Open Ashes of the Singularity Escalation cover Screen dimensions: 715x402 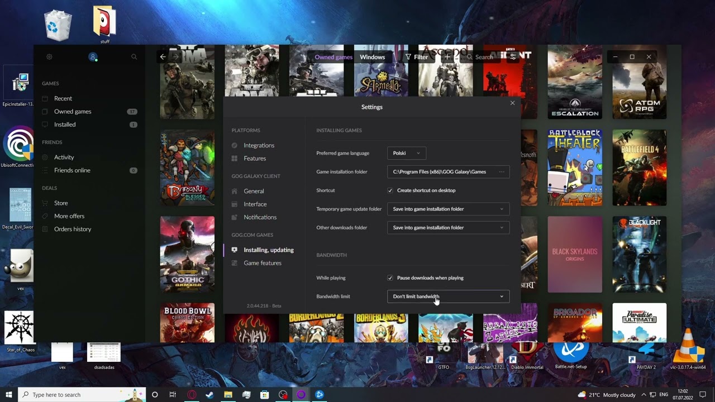click(x=575, y=82)
